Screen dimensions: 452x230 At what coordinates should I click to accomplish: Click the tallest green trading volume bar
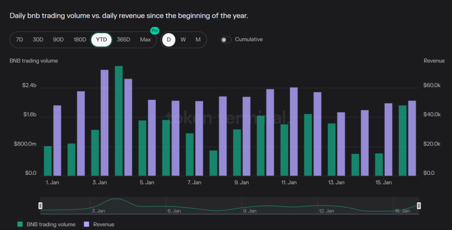click(x=119, y=121)
